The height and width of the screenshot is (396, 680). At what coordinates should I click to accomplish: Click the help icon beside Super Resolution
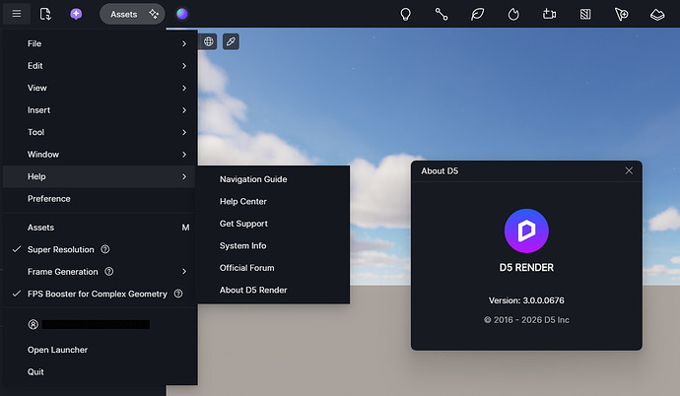[105, 249]
